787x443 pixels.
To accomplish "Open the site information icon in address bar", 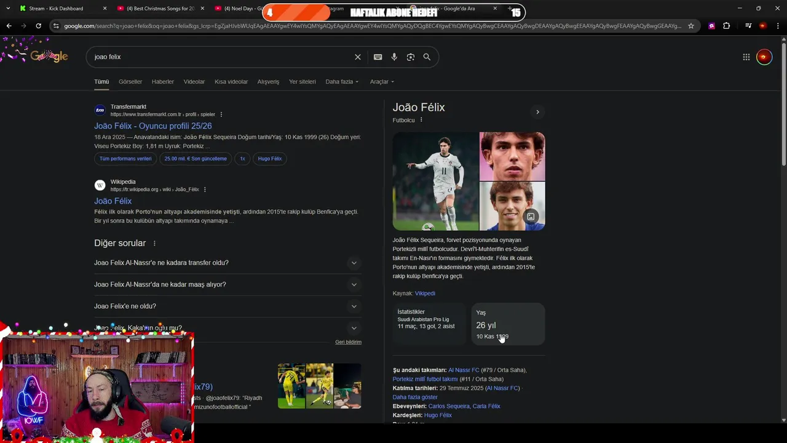I will pos(56,26).
